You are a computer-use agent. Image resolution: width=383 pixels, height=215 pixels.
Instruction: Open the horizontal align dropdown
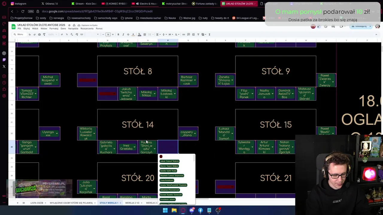tap(158, 34)
